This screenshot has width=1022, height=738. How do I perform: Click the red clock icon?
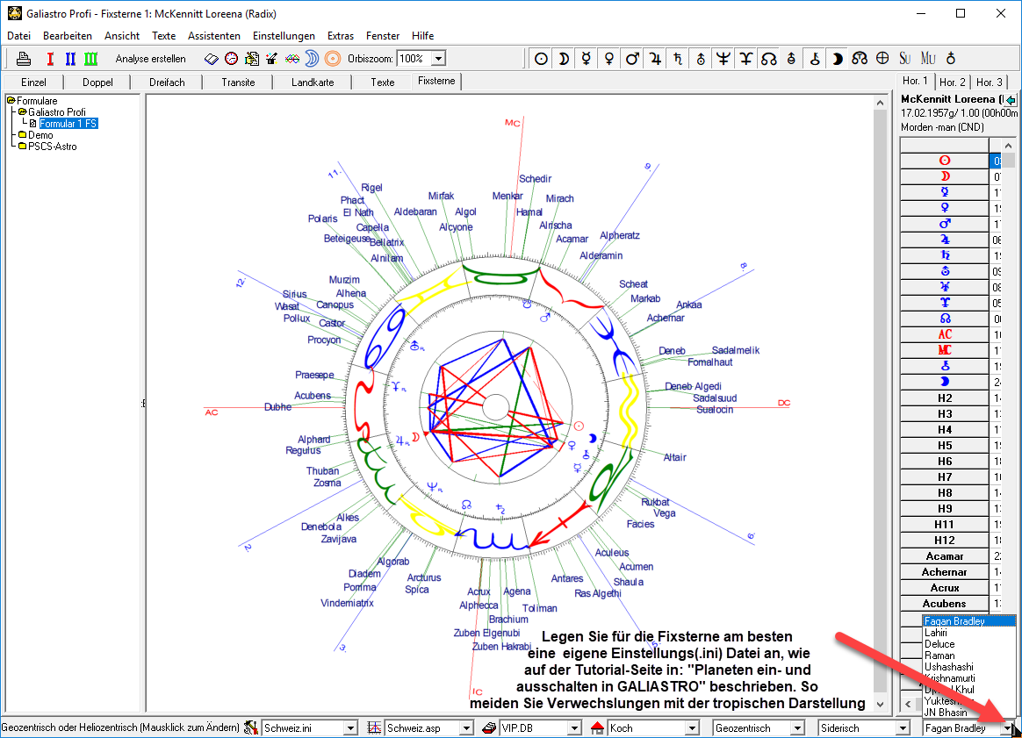tap(232, 59)
